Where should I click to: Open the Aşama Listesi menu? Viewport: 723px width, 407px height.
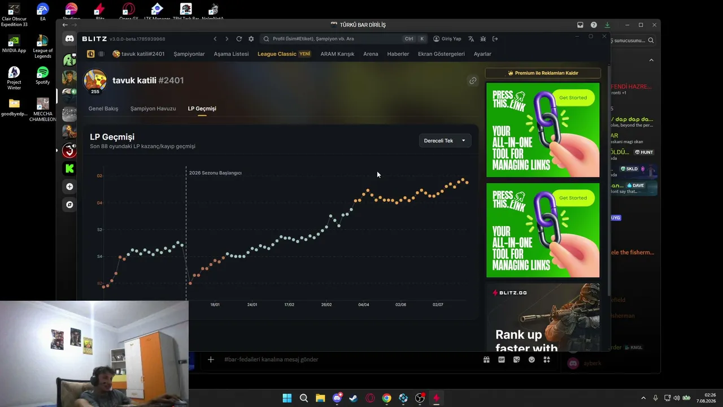(x=231, y=54)
